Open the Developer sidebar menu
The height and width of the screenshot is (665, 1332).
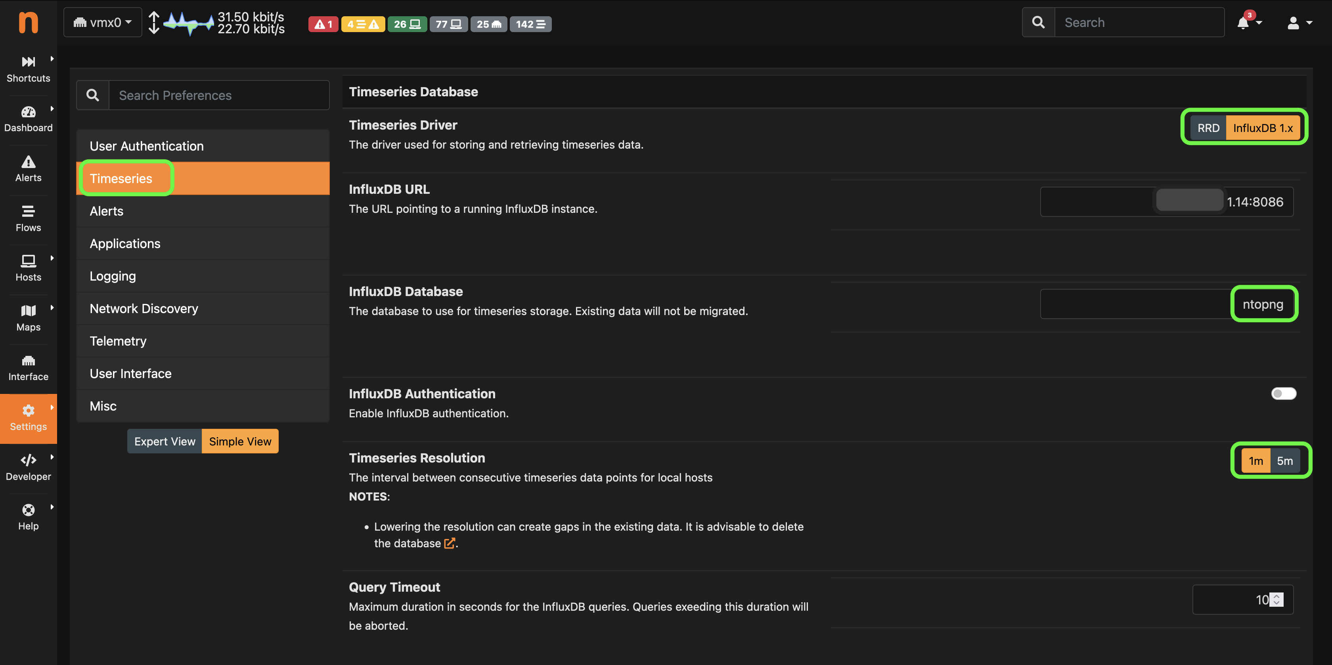pos(29,468)
